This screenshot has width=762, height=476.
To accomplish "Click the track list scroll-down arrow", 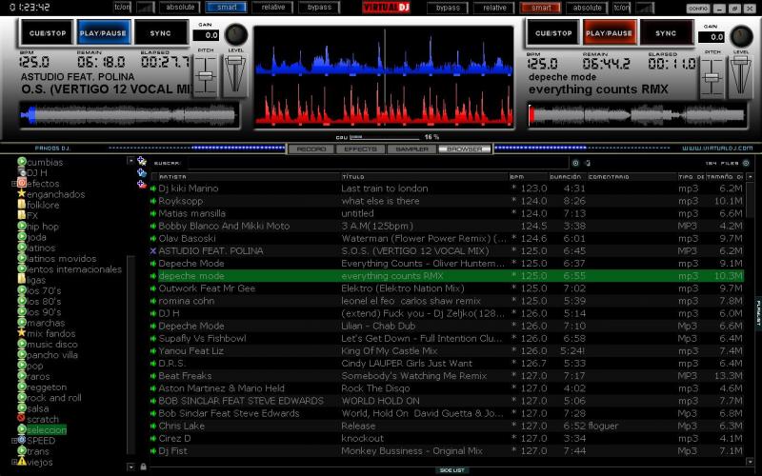I will pyautogui.click(x=751, y=461).
